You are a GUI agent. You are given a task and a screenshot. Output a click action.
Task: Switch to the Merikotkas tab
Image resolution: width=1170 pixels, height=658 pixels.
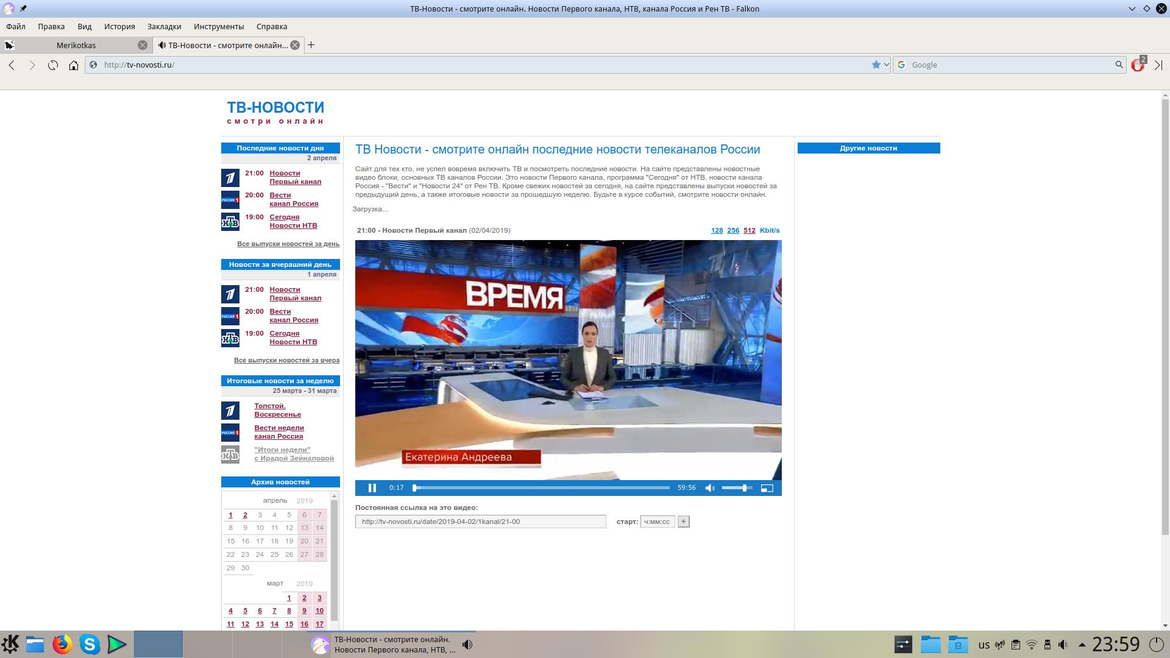(76, 45)
